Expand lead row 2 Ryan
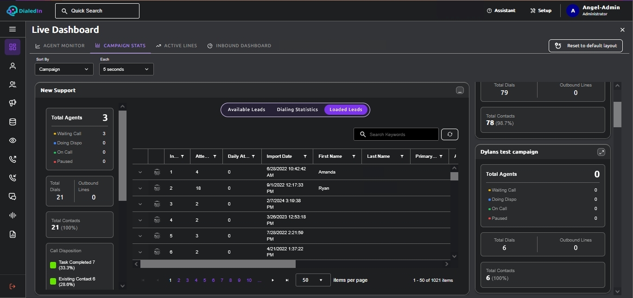Viewport: 633px width, 298px height. pyautogui.click(x=140, y=188)
